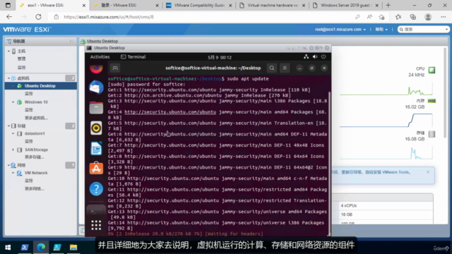
Task: Open Firefox from the Ubuntu dock
Action: click(x=96, y=68)
